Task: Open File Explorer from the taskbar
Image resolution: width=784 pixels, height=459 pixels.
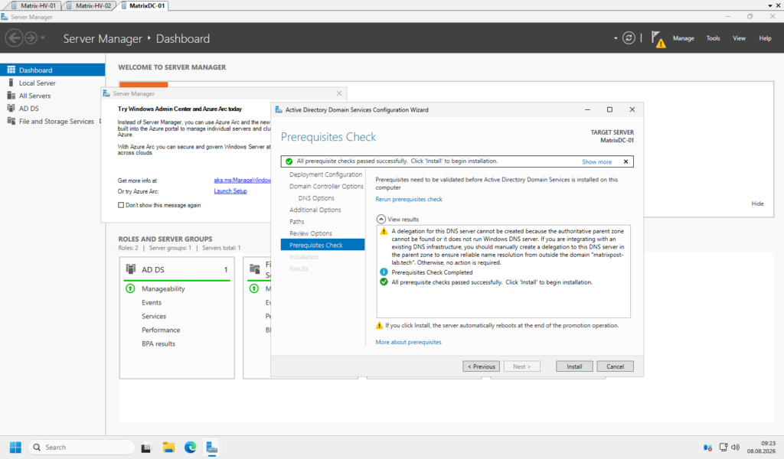Action: pyautogui.click(x=168, y=448)
